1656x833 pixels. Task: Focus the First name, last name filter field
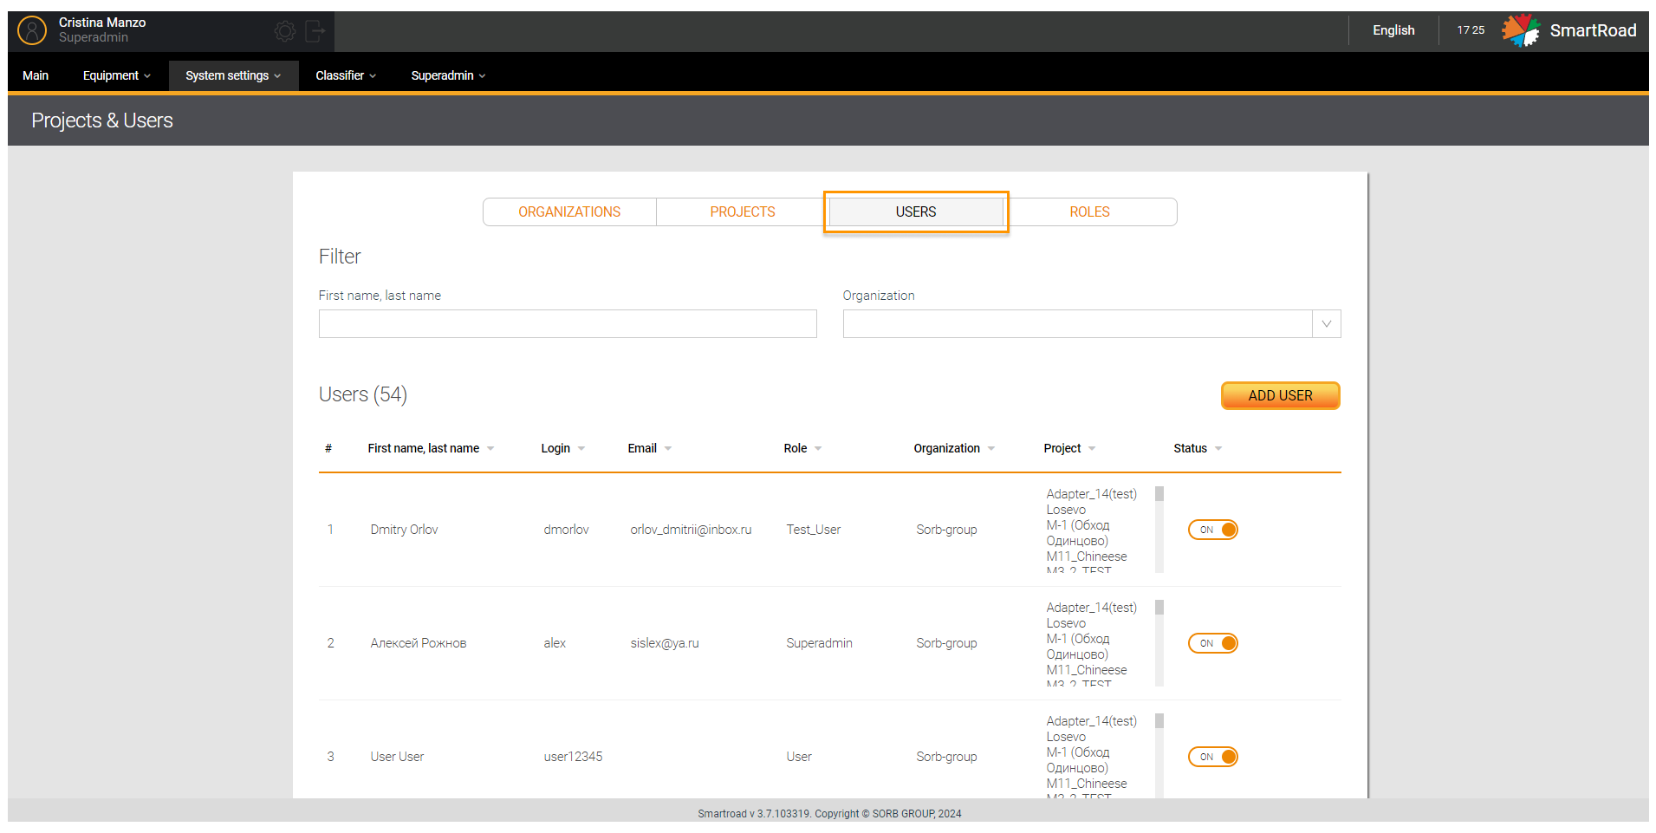(568, 324)
